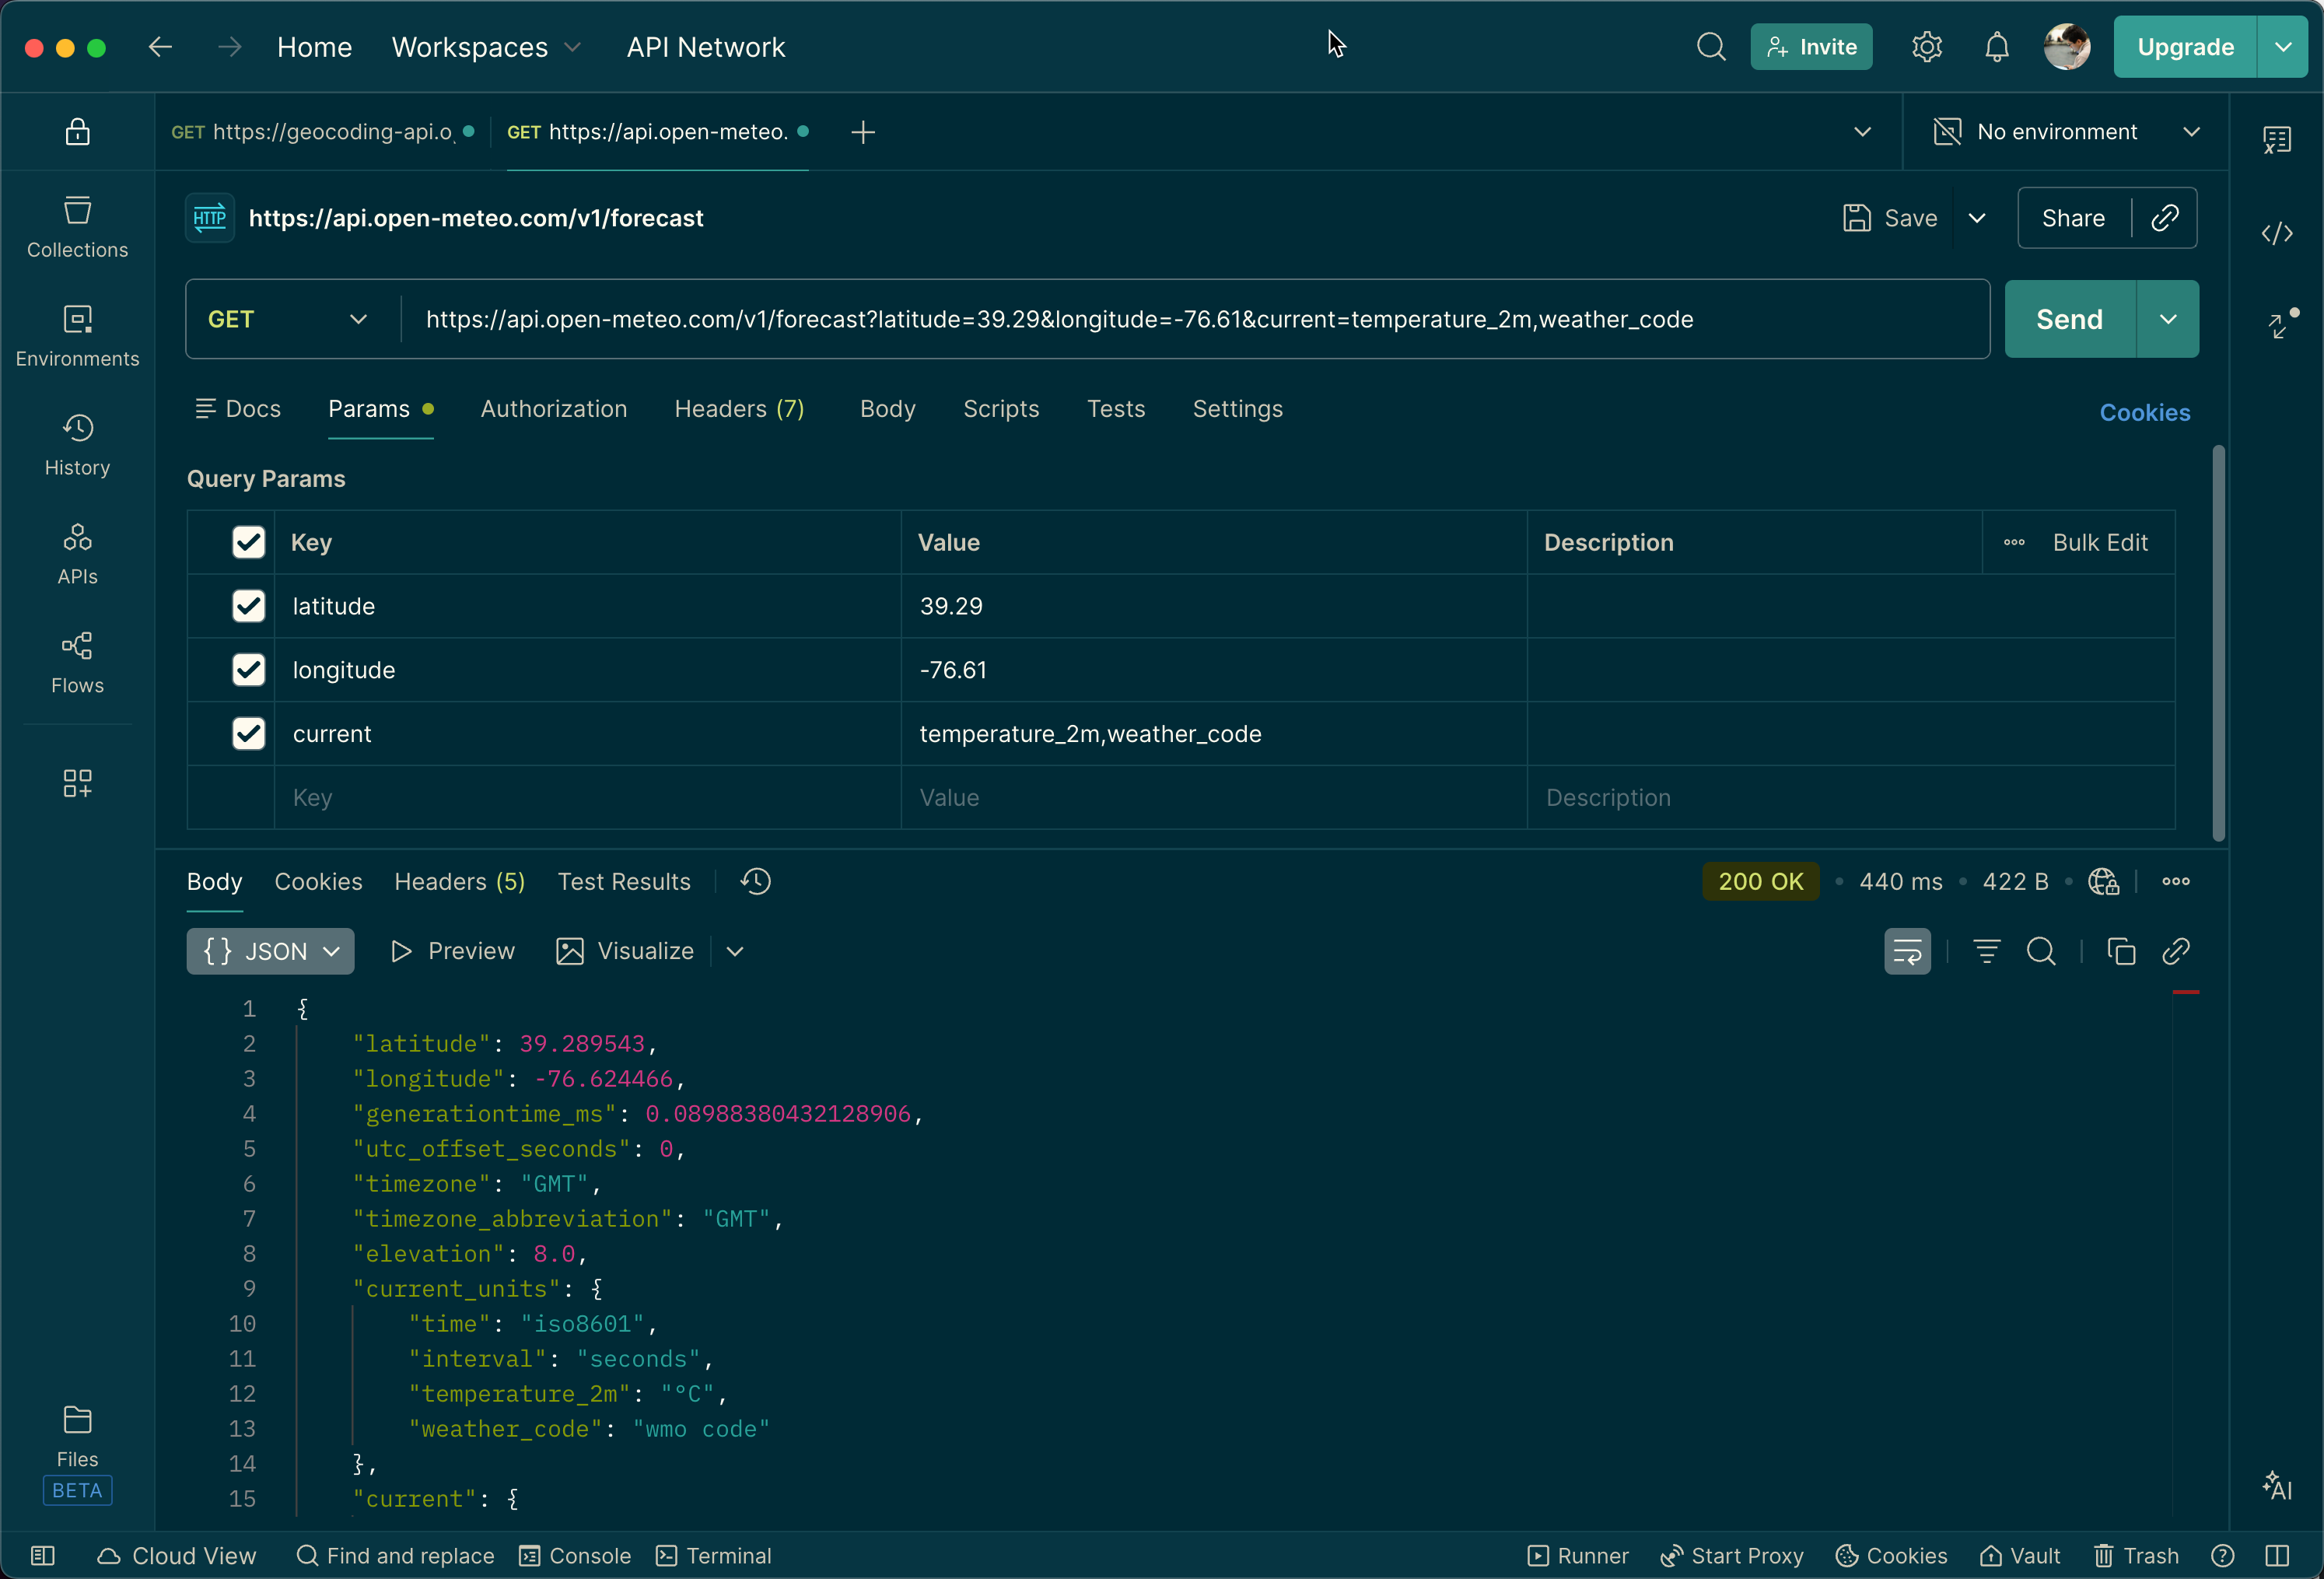Viewport: 2324px width, 1579px height.
Task: Open global search magnifier in header
Action: click(1711, 47)
